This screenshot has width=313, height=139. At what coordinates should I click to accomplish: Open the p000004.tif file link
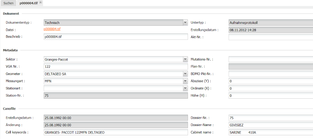coord(52,29)
